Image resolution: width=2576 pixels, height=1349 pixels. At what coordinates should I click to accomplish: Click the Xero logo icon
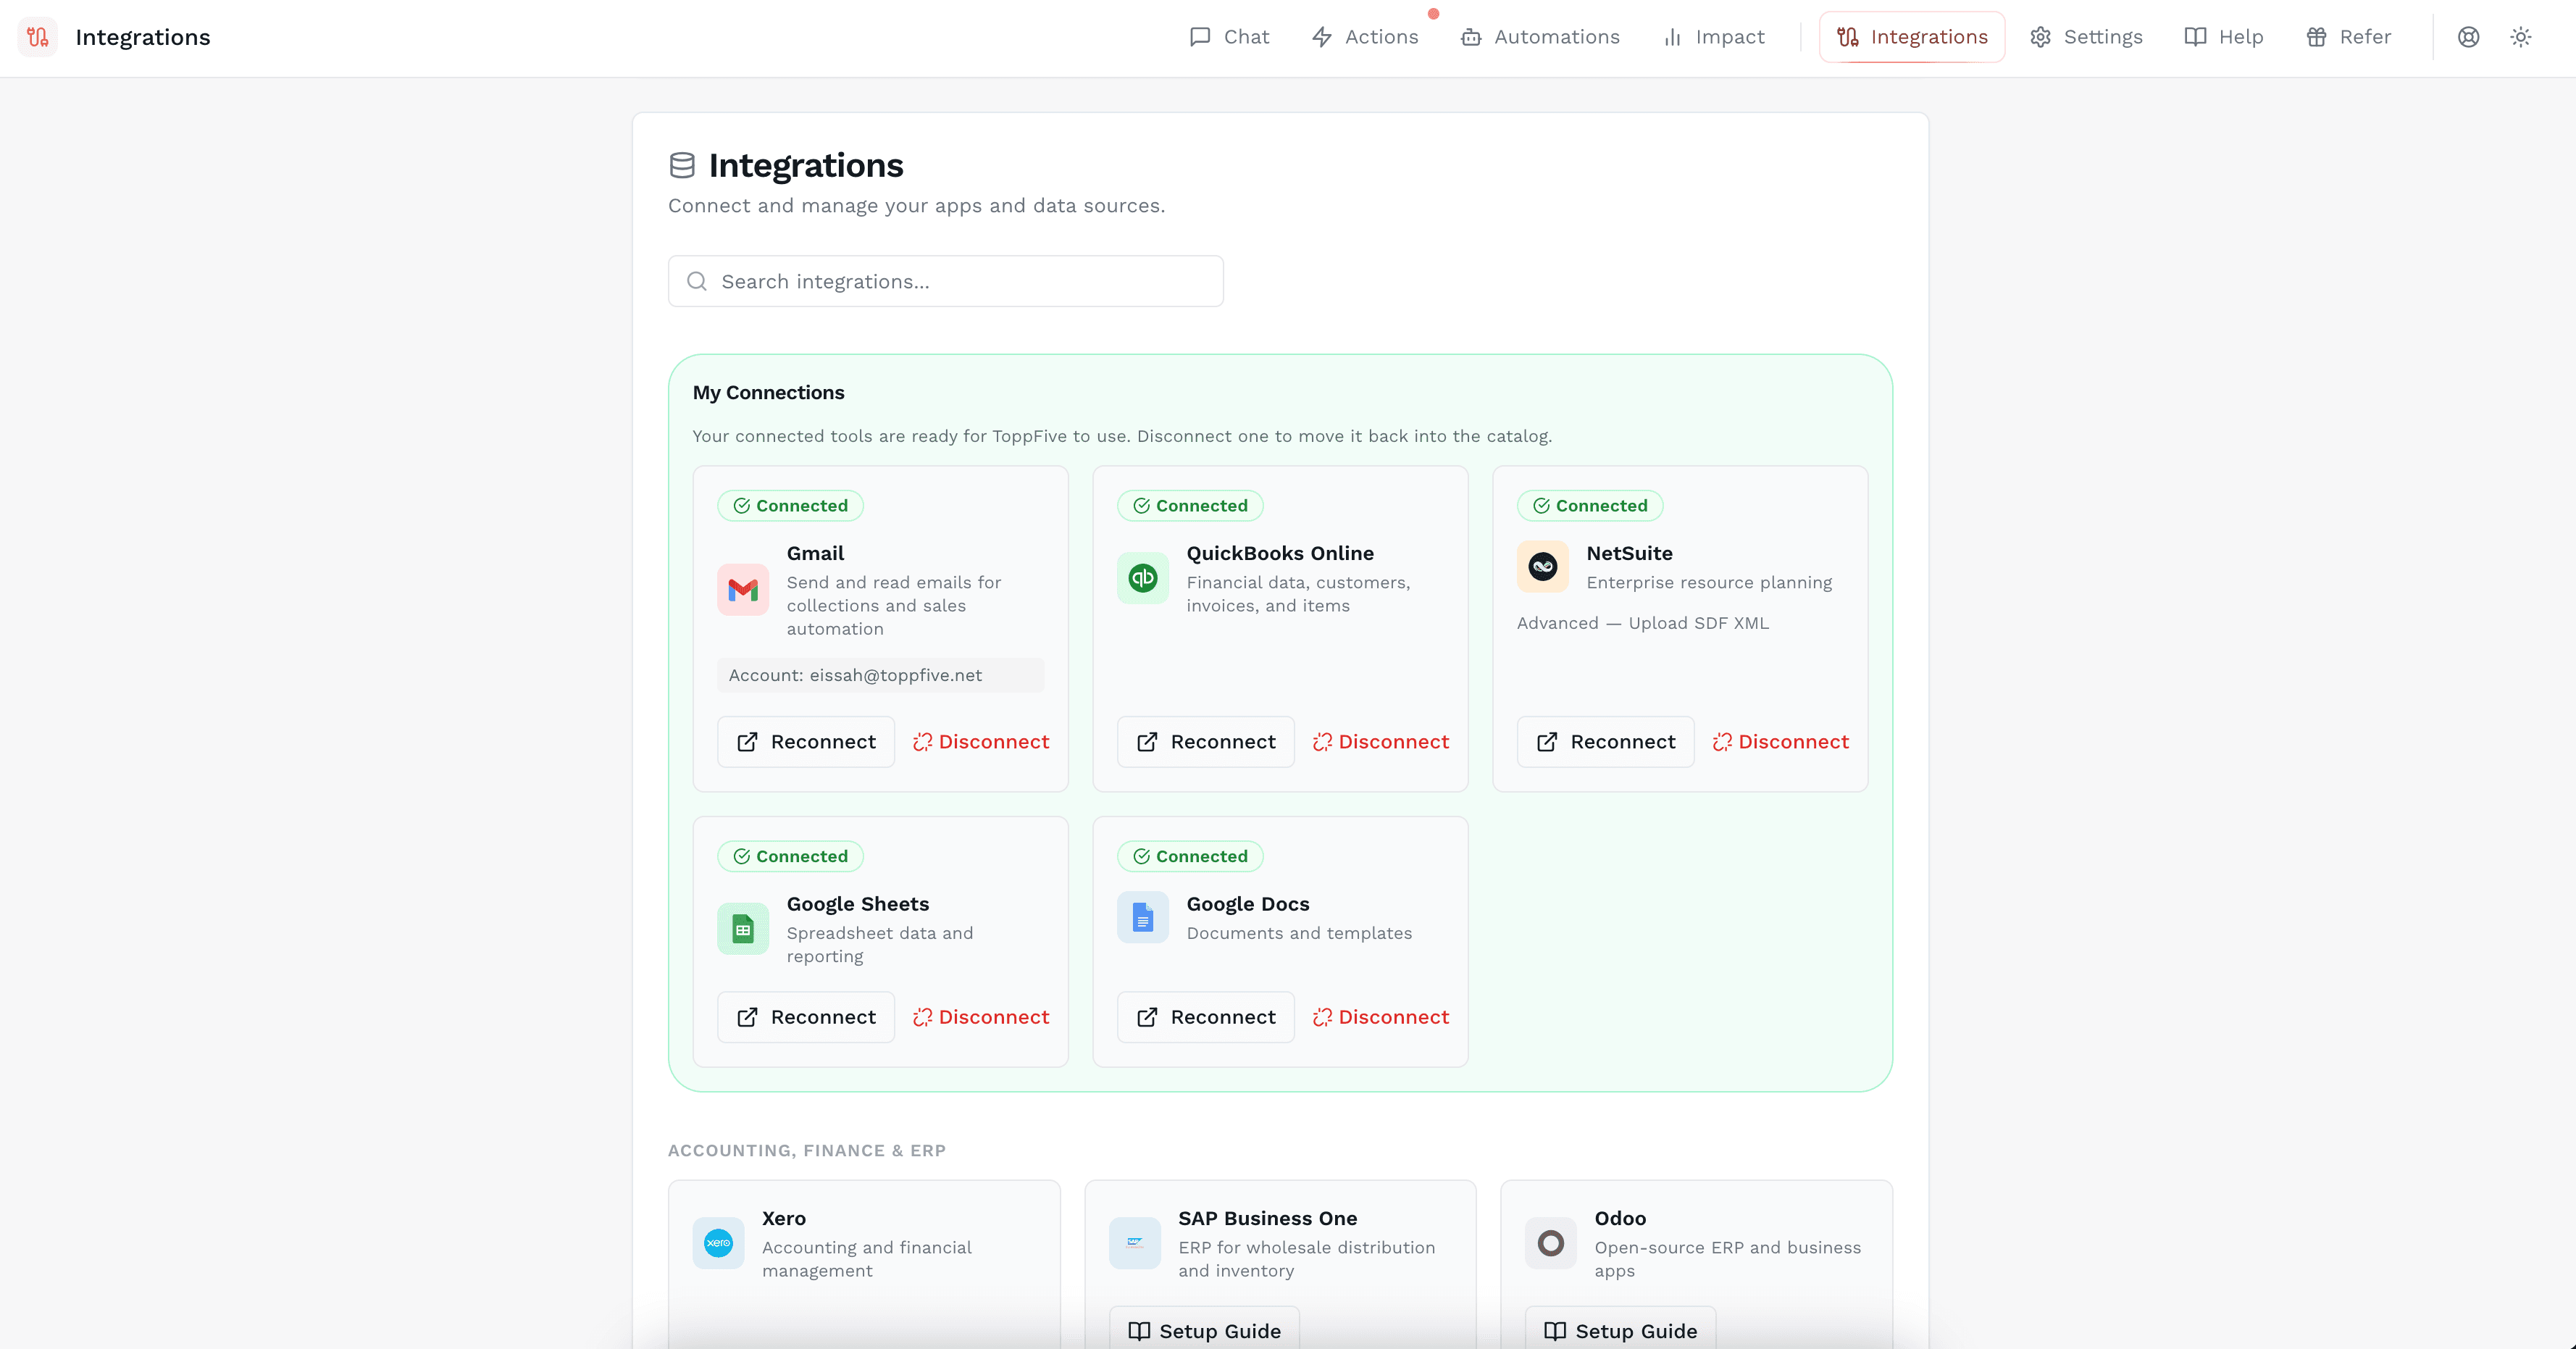(718, 1243)
